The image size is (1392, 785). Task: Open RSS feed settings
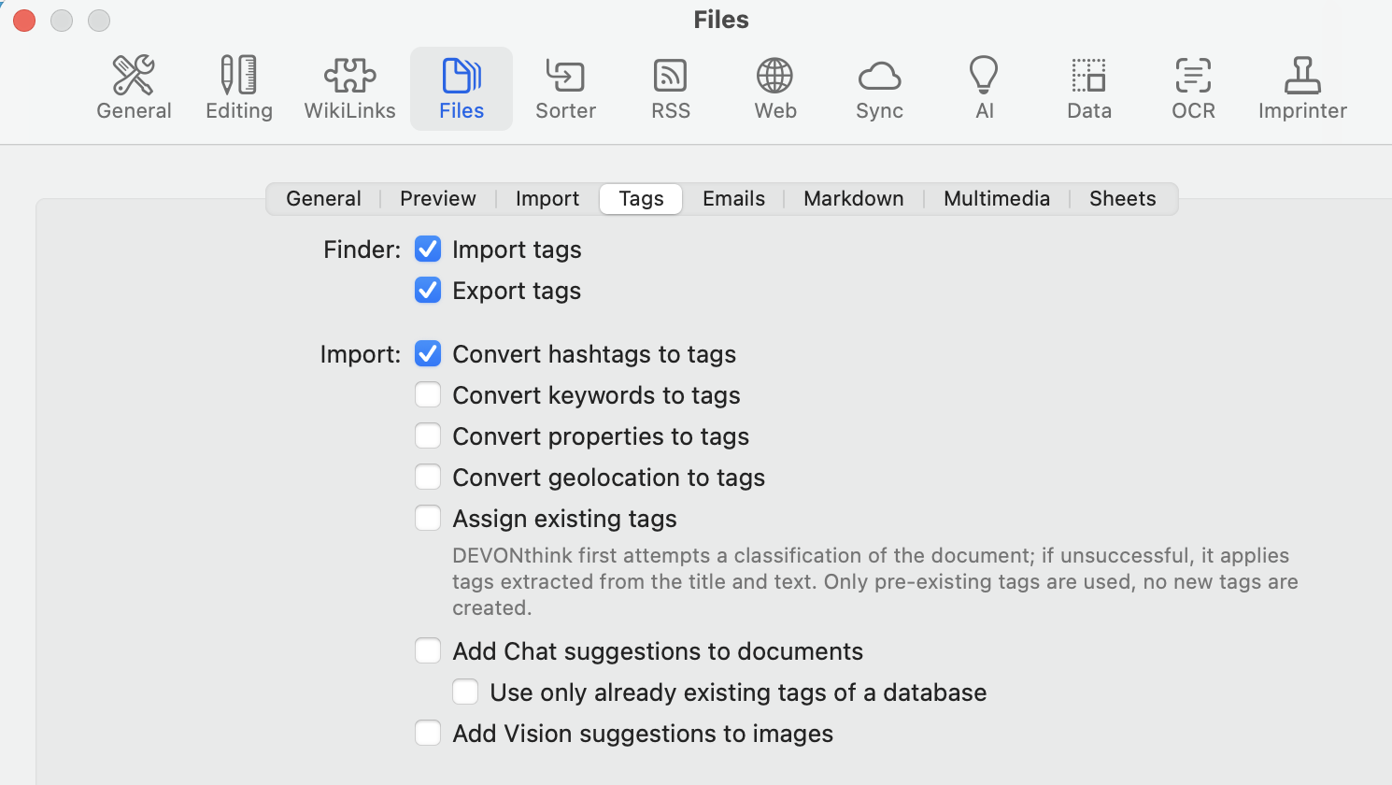pyautogui.click(x=671, y=88)
